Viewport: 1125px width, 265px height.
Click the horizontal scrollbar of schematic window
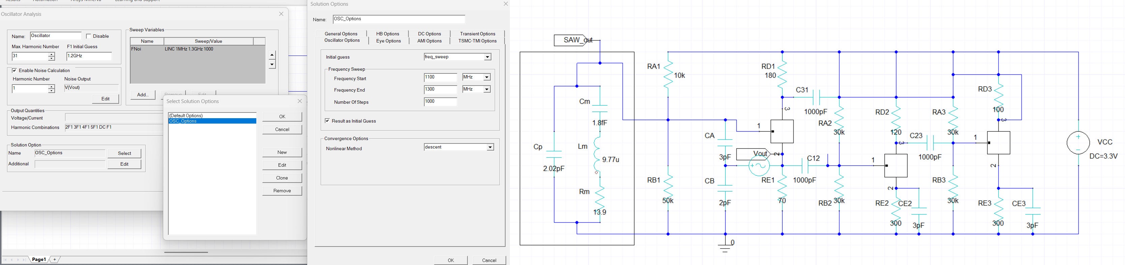coord(186,252)
